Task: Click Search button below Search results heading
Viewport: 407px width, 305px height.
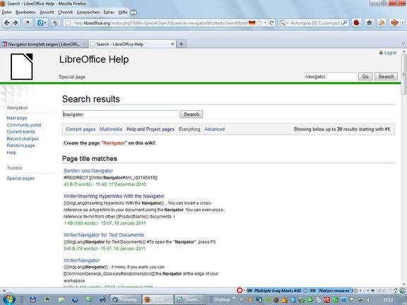Action: [191, 114]
